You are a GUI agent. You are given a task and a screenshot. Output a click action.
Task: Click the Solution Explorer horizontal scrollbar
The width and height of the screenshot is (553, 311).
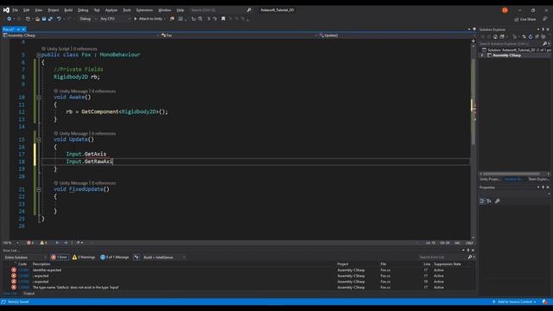(511, 174)
